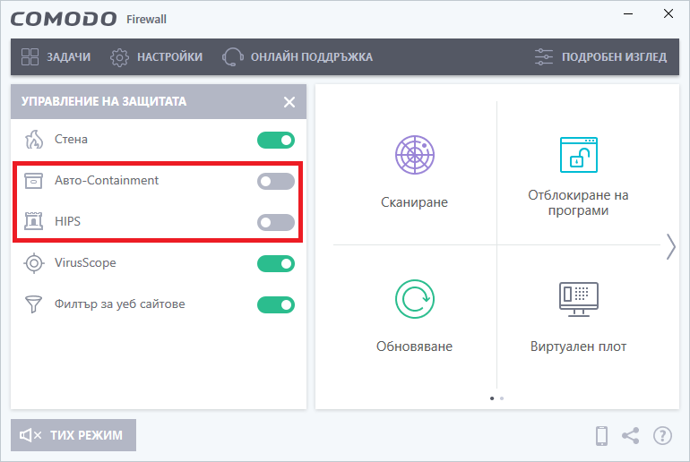
Task: Click the Сканиране label
Action: tap(414, 202)
